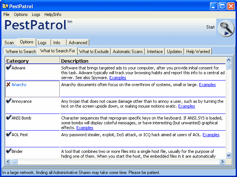Click the horizontal scrollbar left arrow
Screen dimensions: 237x177
coord(8,161)
